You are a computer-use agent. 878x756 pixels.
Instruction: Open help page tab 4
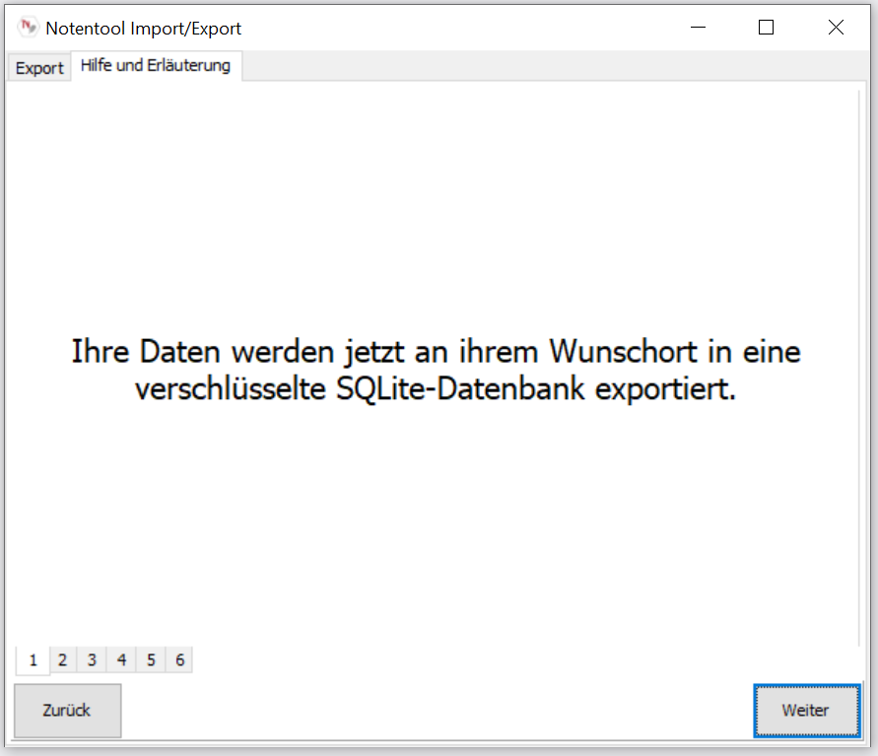click(121, 659)
